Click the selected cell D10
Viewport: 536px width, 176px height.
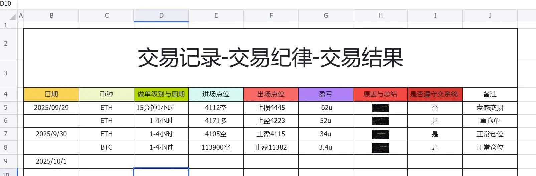(161, 172)
